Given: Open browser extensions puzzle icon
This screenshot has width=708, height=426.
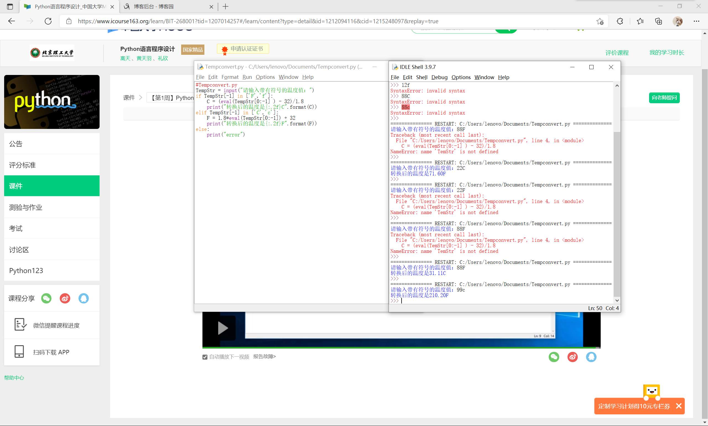Looking at the screenshot, I should coord(619,21).
